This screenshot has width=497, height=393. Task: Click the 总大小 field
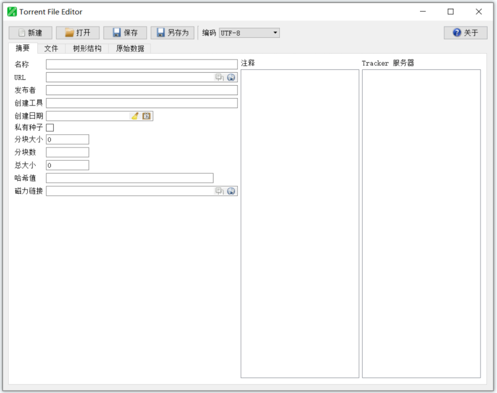coord(67,165)
